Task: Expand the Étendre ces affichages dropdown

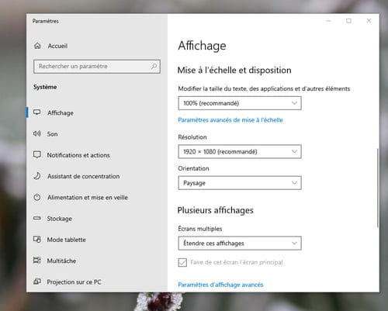Action: click(x=240, y=243)
